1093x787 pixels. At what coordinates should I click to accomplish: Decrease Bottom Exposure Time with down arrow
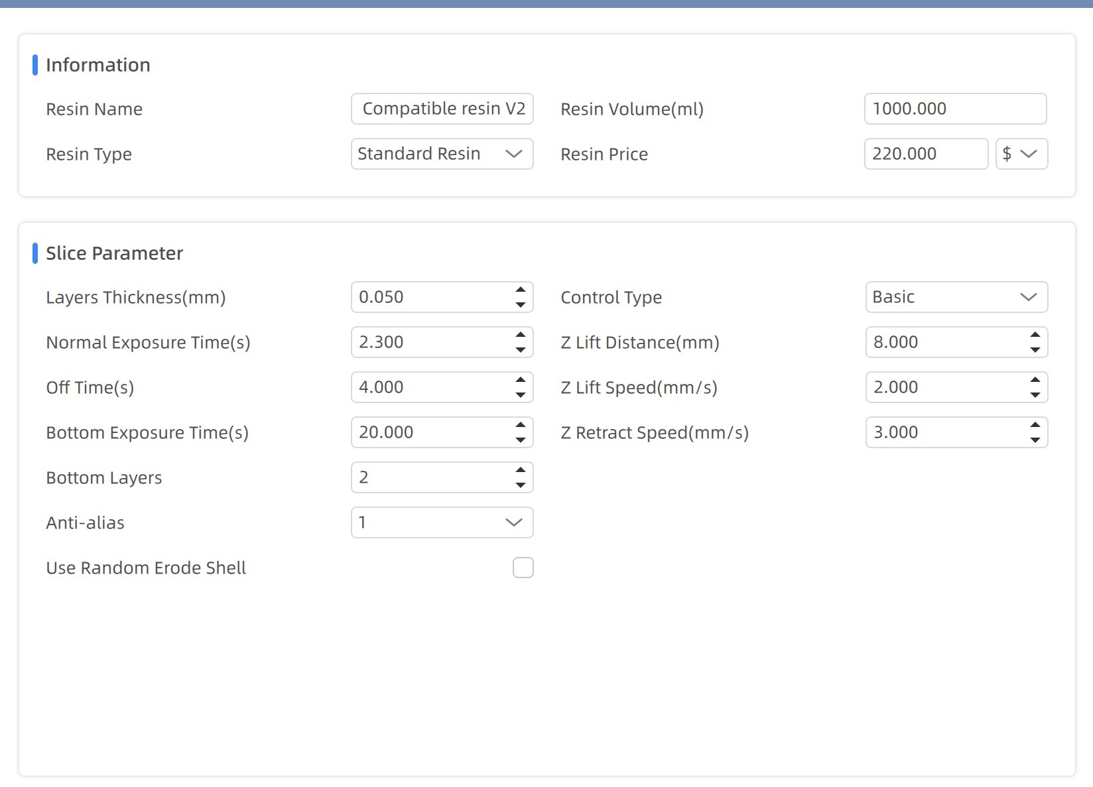pyautogui.click(x=521, y=440)
